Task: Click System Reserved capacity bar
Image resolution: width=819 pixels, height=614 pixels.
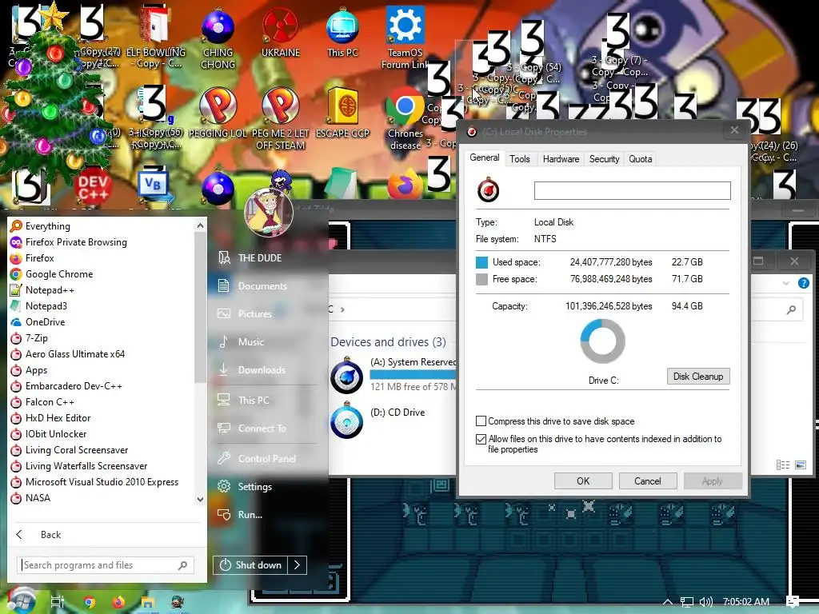Action: click(413, 374)
